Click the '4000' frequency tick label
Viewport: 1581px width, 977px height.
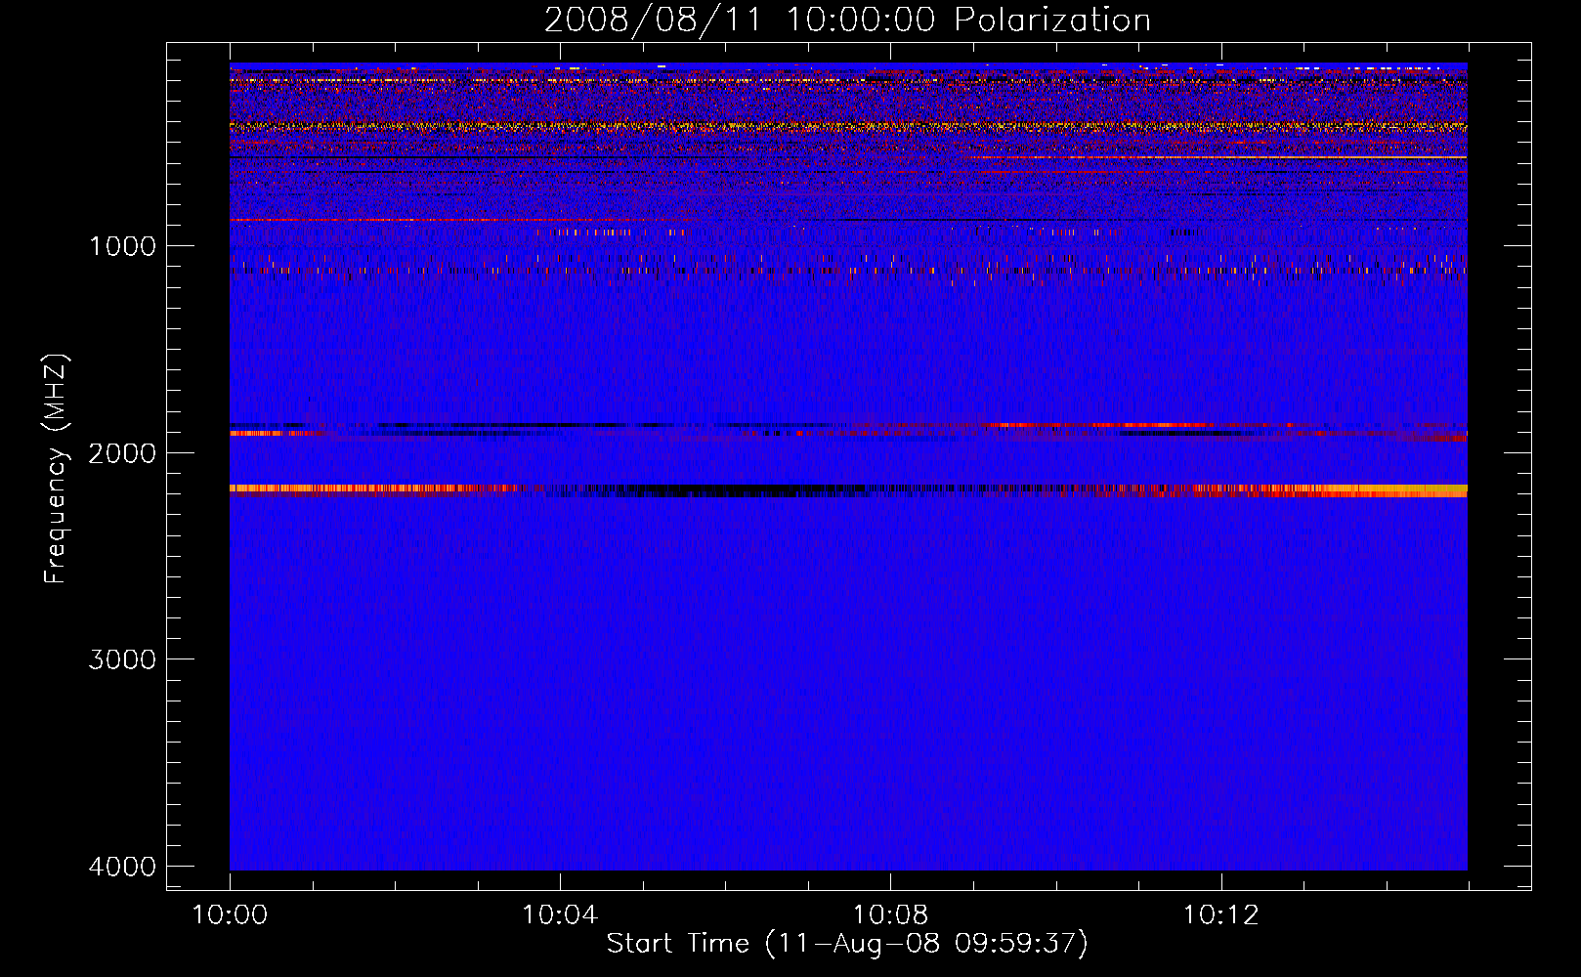(122, 867)
